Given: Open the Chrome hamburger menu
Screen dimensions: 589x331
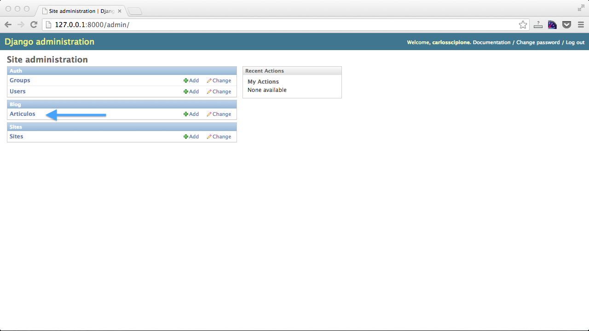Looking at the screenshot, I should (x=581, y=25).
